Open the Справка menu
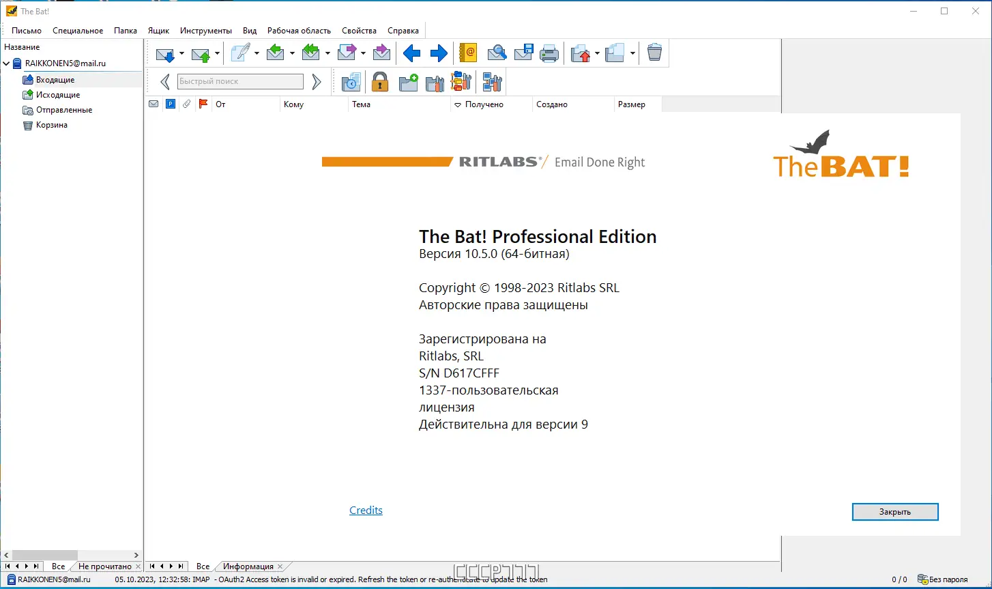The image size is (992, 589). pos(403,31)
